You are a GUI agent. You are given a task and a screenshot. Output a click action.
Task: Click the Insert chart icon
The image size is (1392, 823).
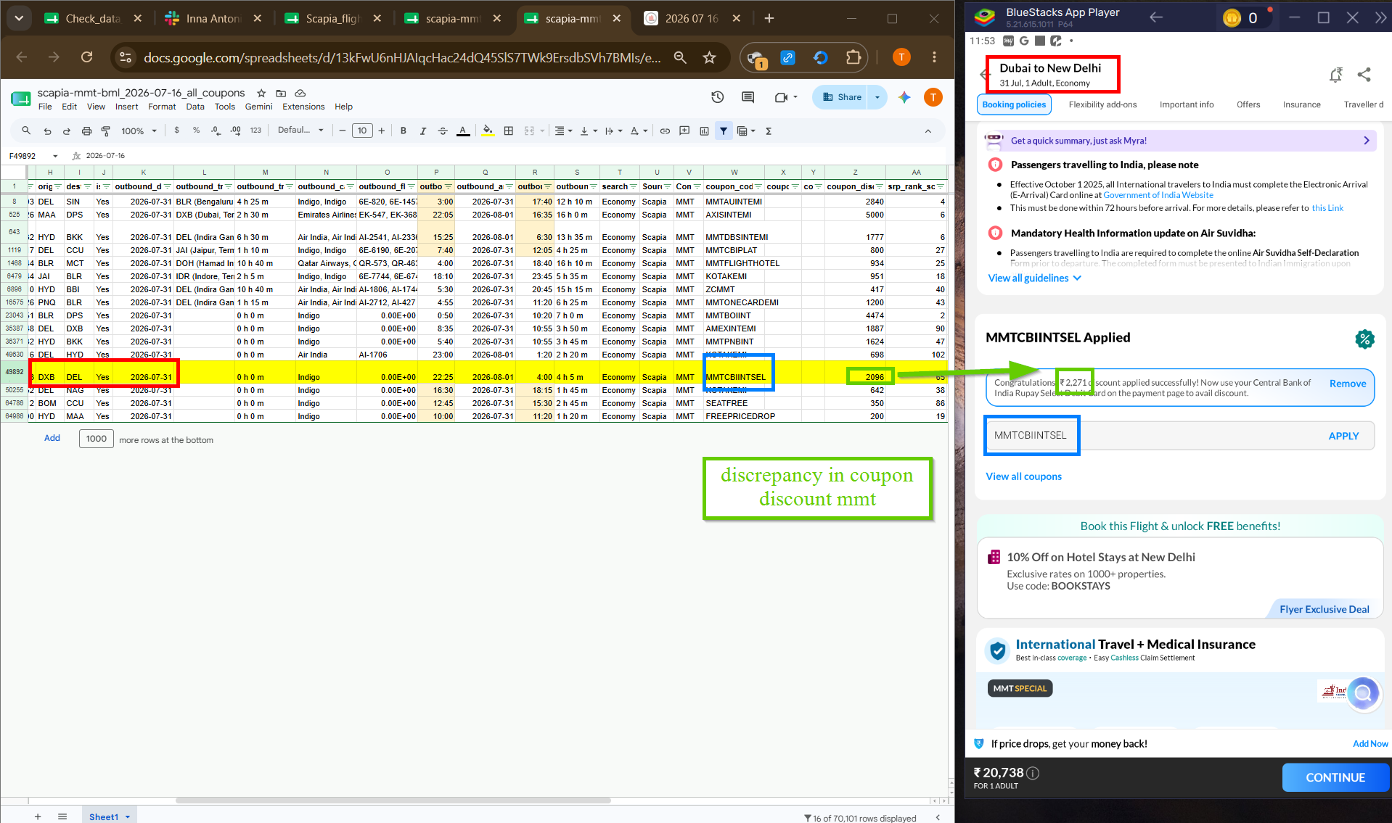(704, 131)
